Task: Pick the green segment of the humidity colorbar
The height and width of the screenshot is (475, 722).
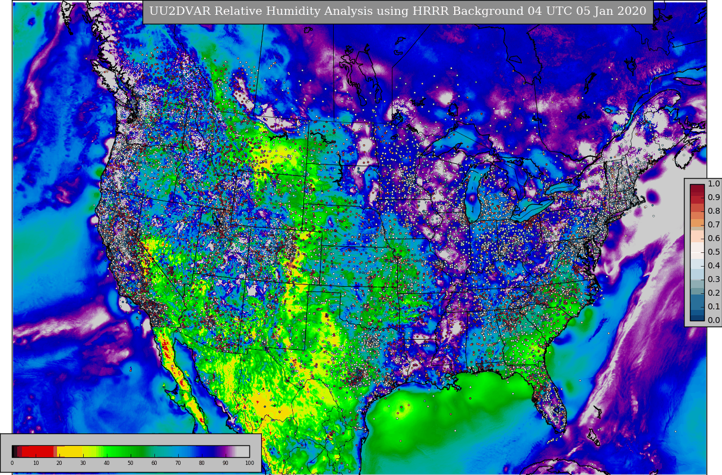Action: tap(123, 451)
